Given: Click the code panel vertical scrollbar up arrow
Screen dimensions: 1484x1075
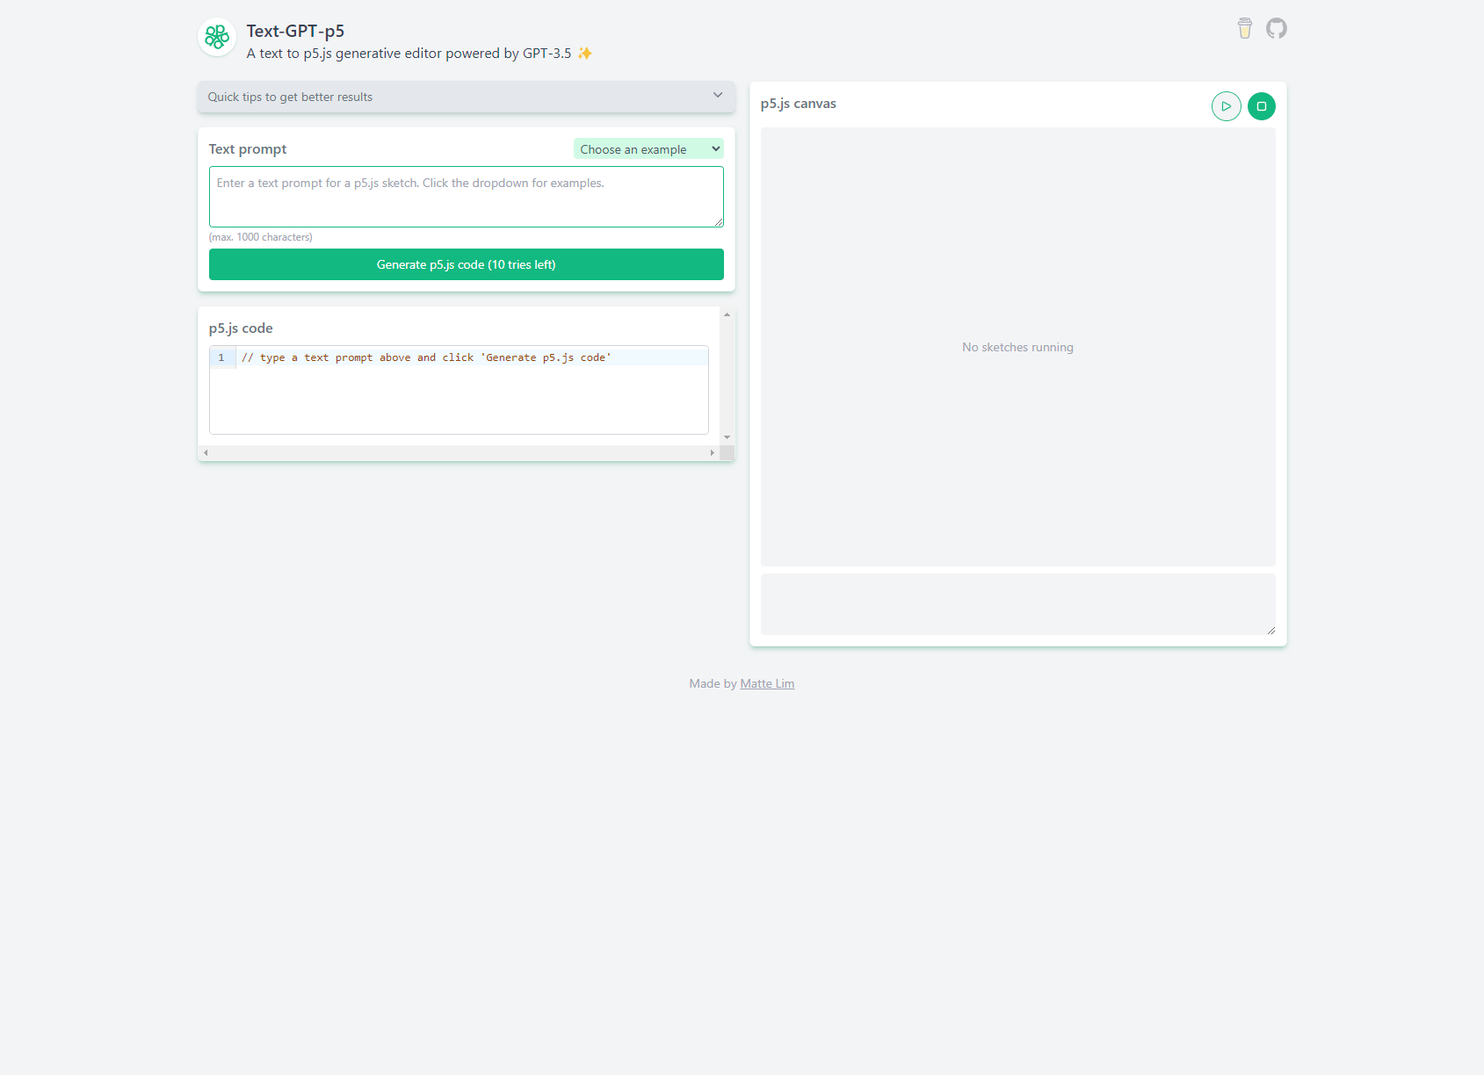Looking at the screenshot, I should click(727, 314).
